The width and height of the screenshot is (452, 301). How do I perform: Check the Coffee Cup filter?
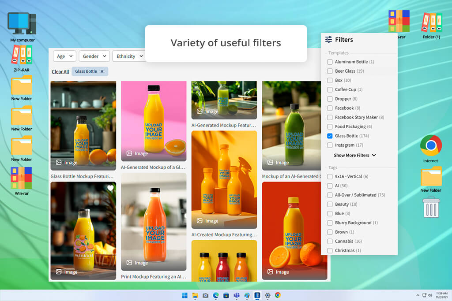pyautogui.click(x=330, y=89)
